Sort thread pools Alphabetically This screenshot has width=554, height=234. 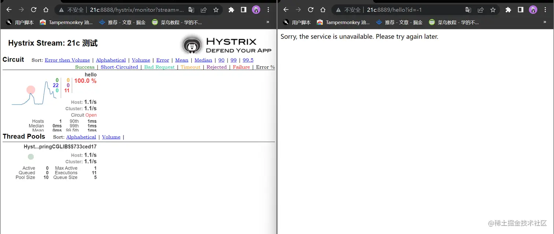(x=81, y=137)
